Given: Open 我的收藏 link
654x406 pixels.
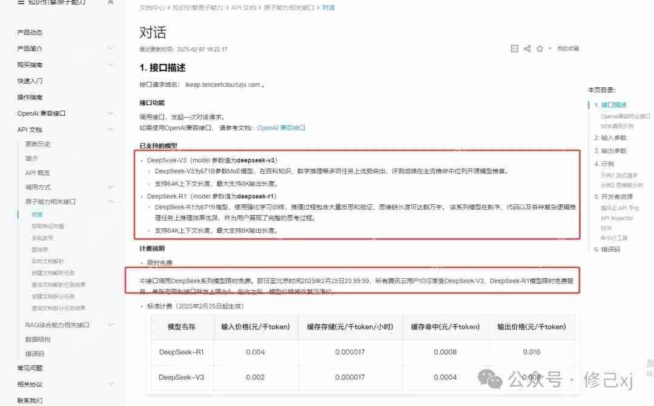Looking at the screenshot, I should pyautogui.click(x=567, y=49).
